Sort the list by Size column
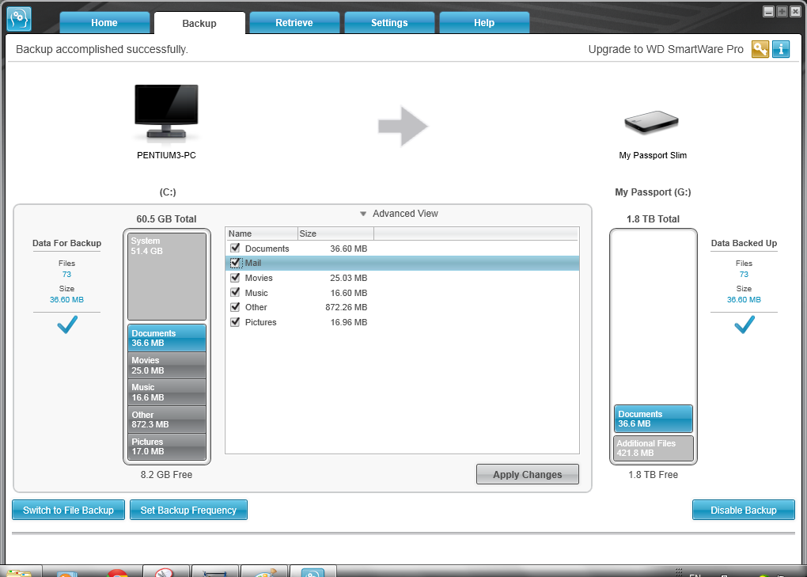 335,233
